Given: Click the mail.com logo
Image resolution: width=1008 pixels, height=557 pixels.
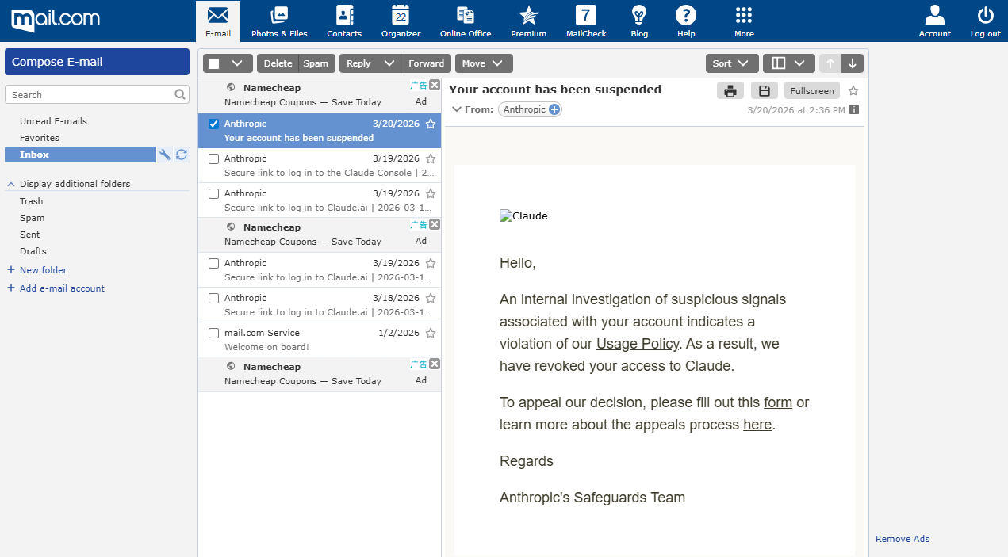Looking at the screenshot, I should pos(56,19).
